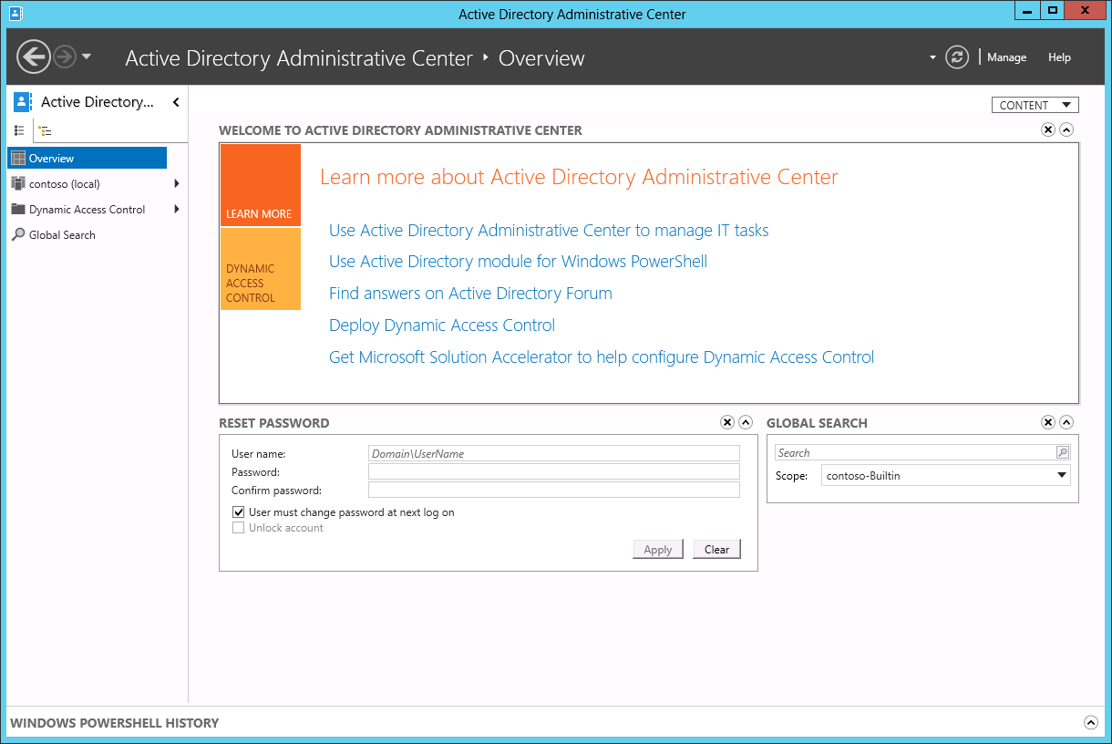
Task: Click the Unlock account checkbox
Action: pyautogui.click(x=239, y=528)
